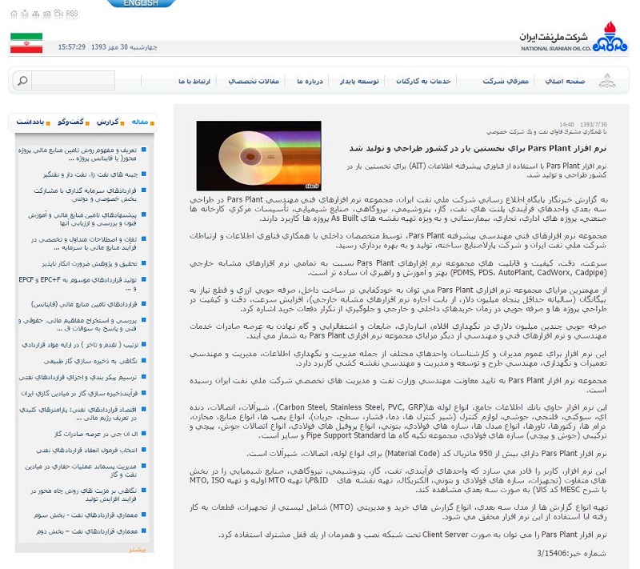Open the video camera icon
Viewport: 640px width, 569px height.
tap(58, 14)
